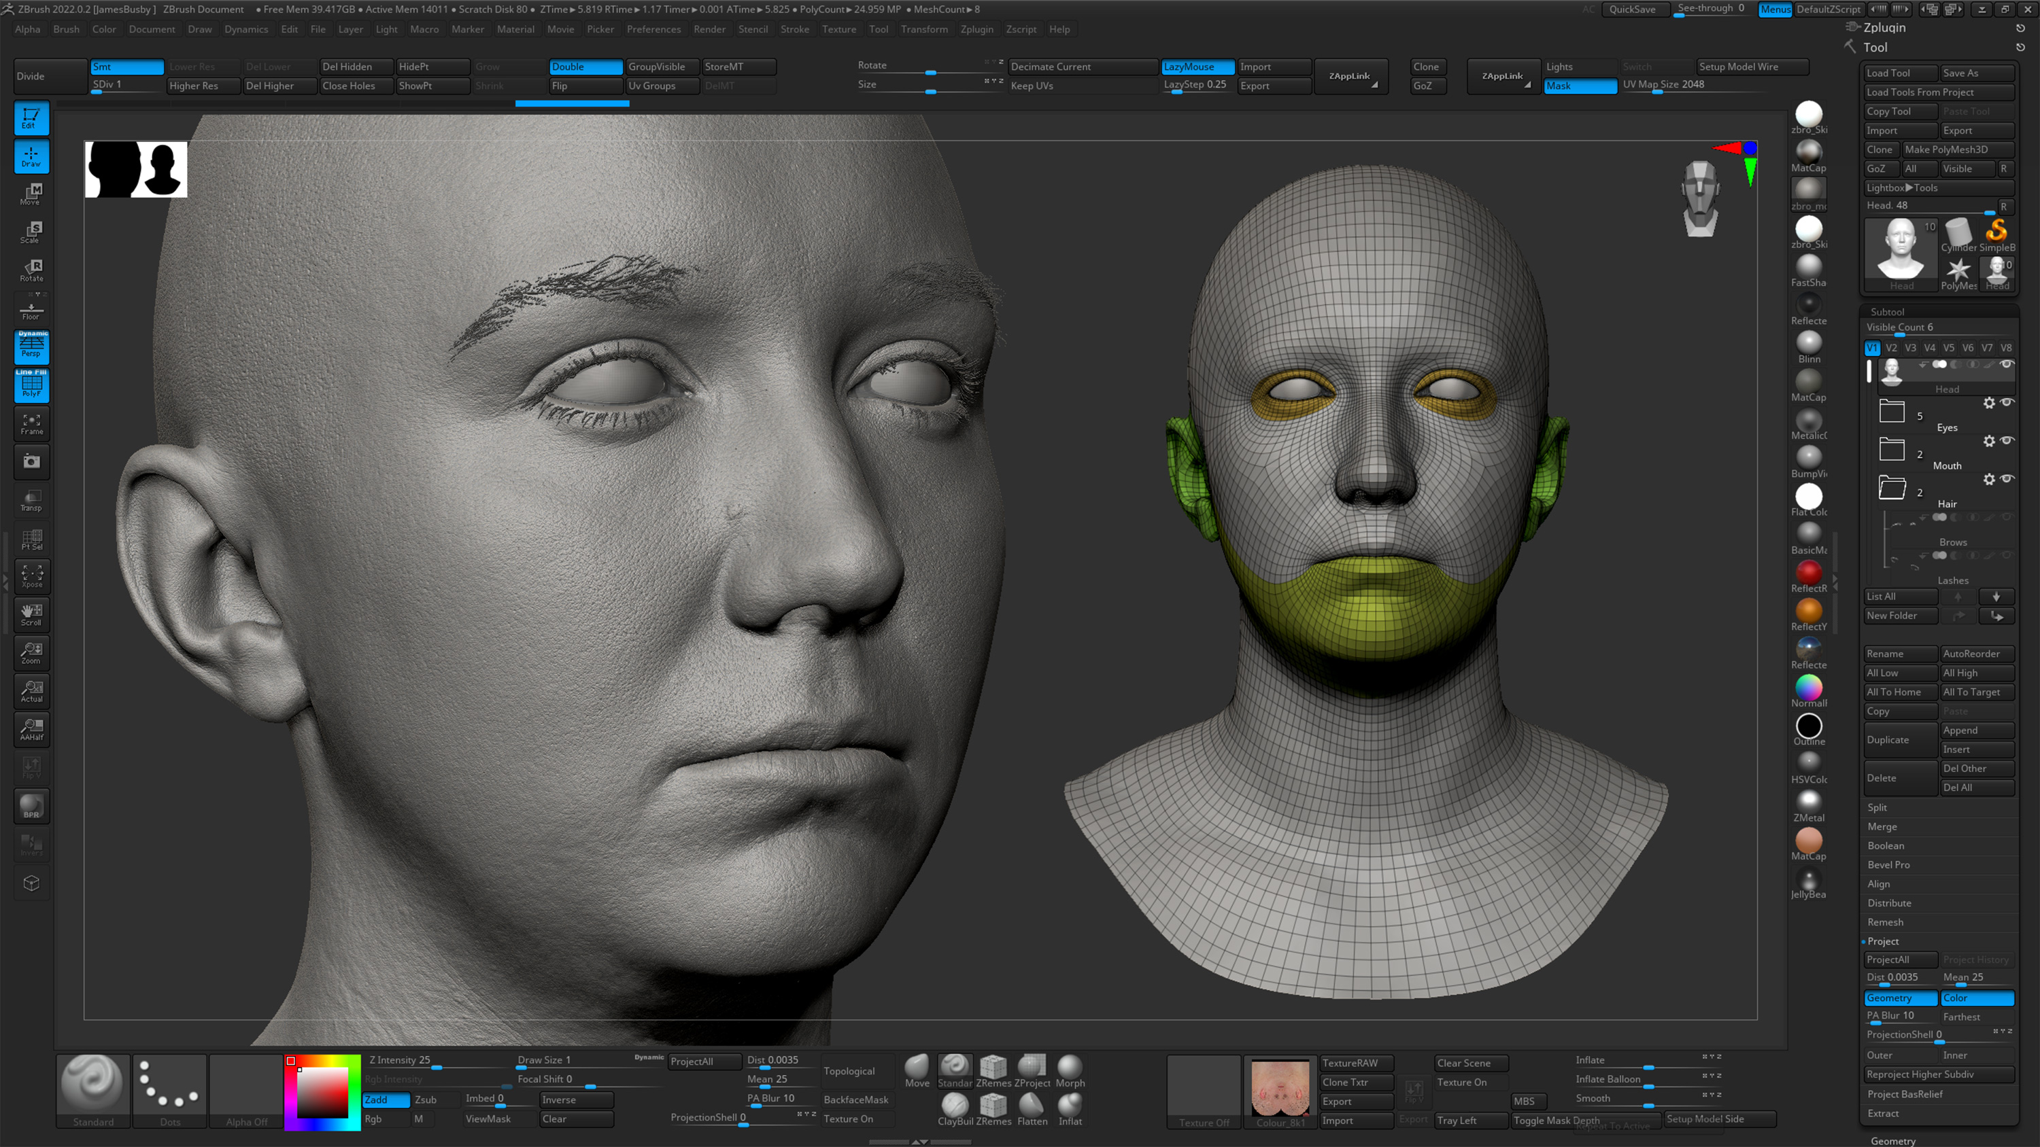Open the ZAppLink dropdown menu

click(x=1351, y=76)
